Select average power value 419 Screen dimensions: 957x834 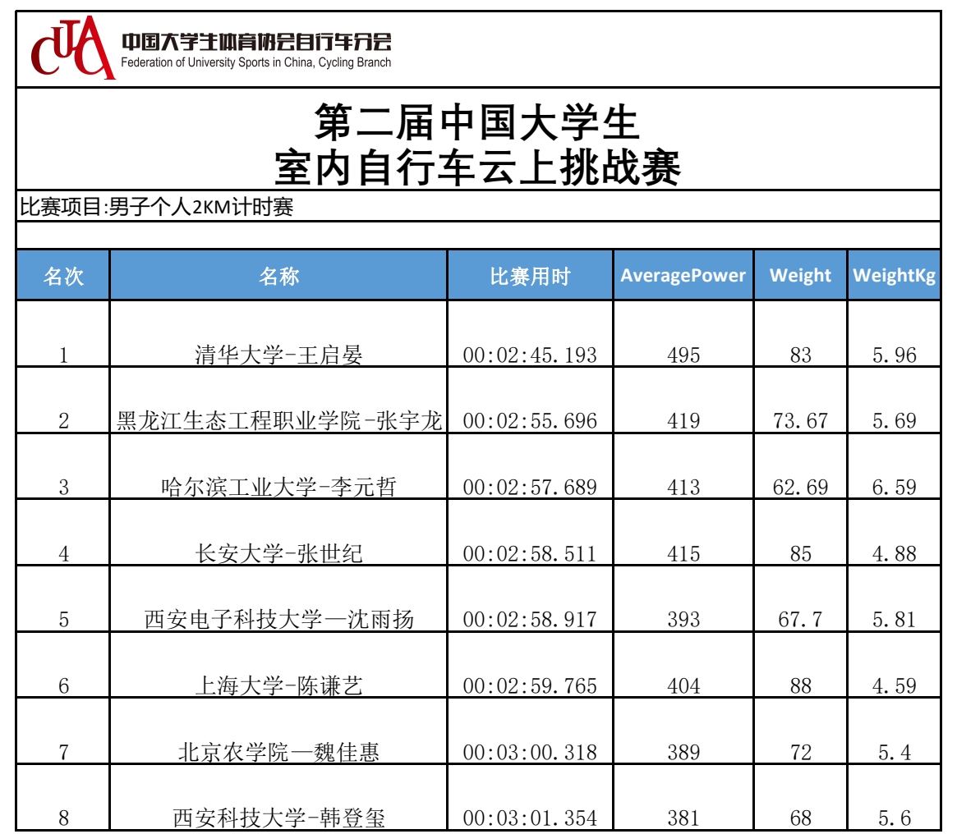pyautogui.click(x=683, y=421)
